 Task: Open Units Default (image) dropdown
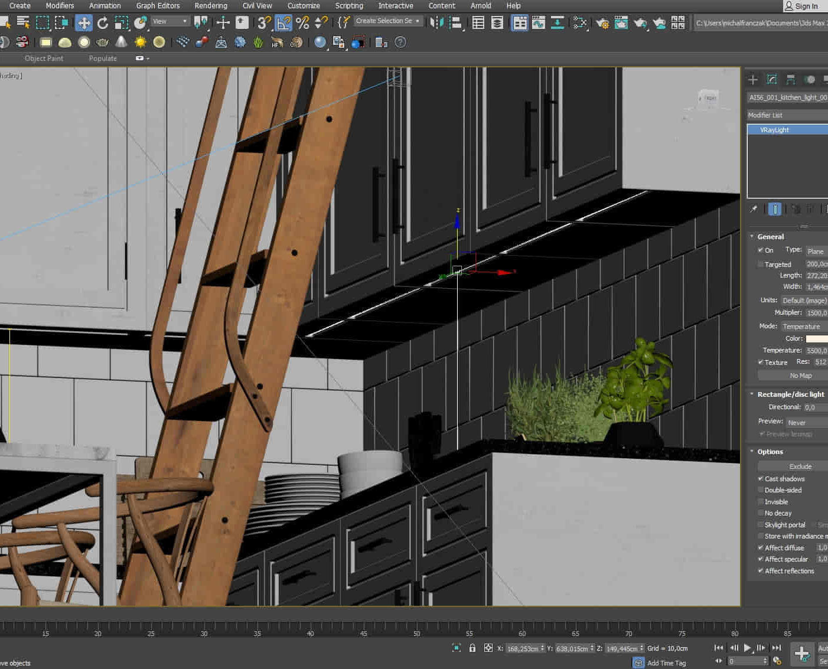804,300
